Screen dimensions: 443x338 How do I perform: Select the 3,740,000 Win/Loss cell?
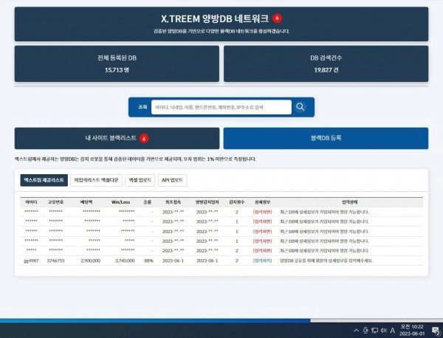tap(125, 261)
